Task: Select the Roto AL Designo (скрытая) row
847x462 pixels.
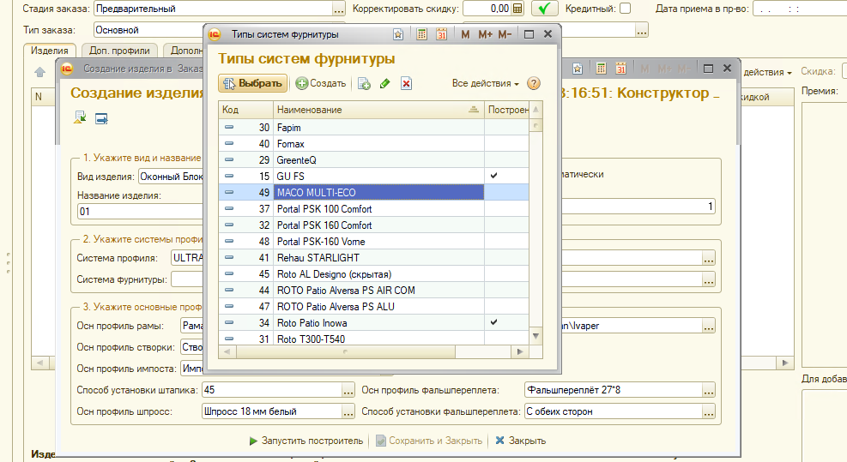Action: (x=374, y=273)
